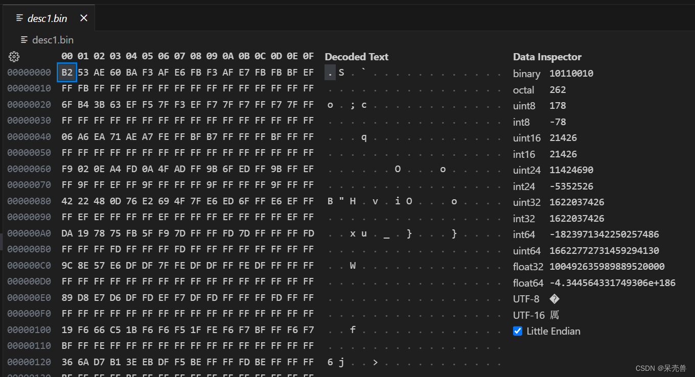Select byte 36 in row 00000120
This screenshot has width=695, height=377.
(67, 362)
